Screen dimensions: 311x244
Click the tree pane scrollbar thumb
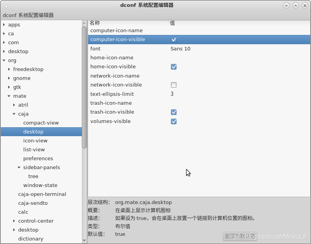[84, 87]
